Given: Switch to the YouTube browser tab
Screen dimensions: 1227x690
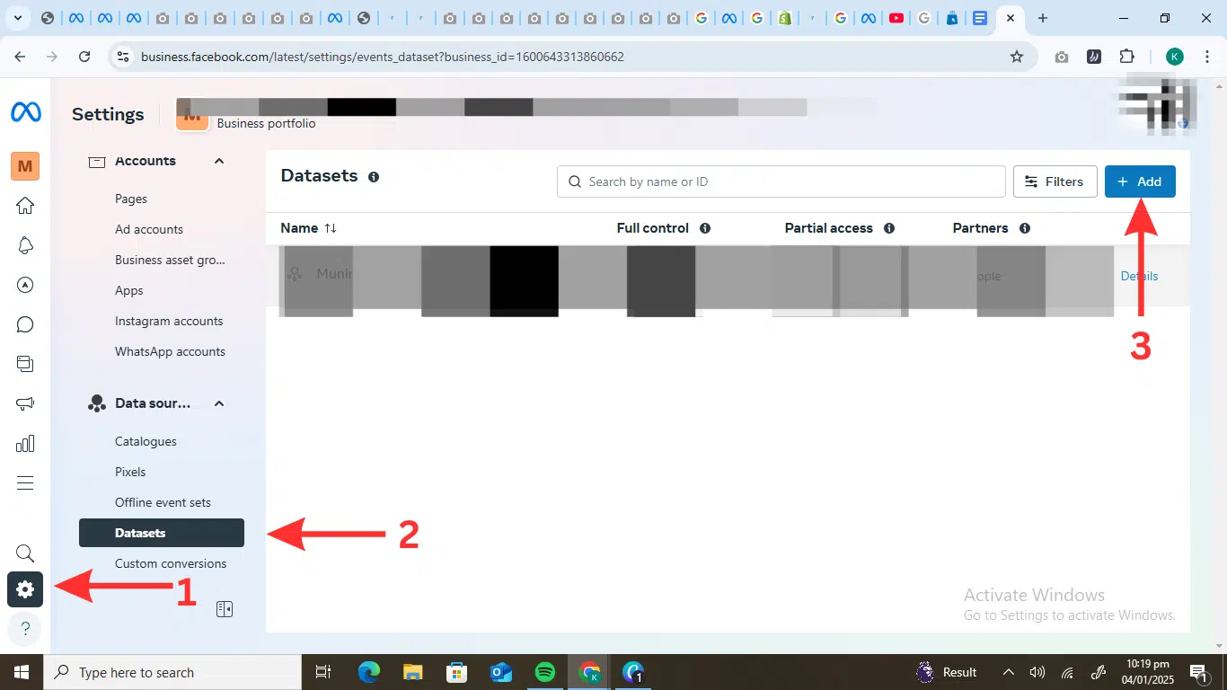Looking at the screenshot, I should (896, 18).
